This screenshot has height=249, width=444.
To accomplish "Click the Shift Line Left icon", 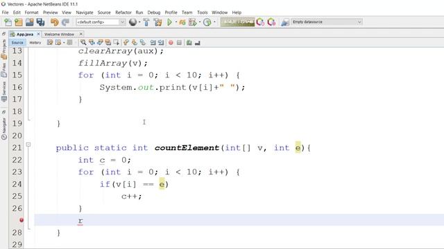I will [x=153, y=43].
